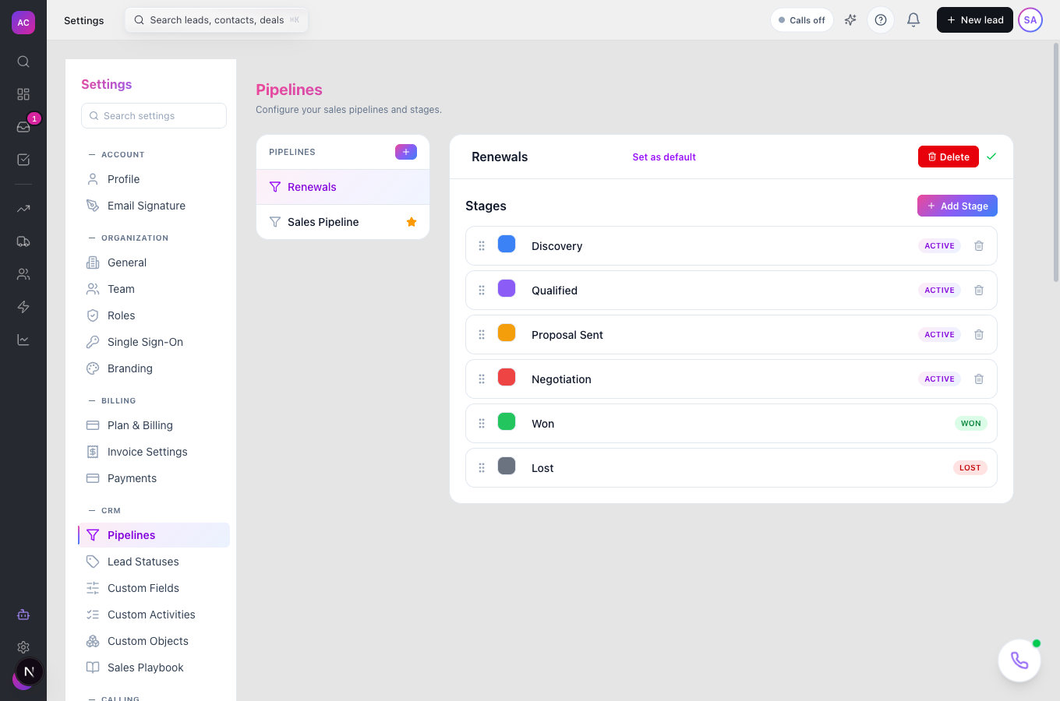Screen dimensions: 1060x701
Task: Click the New lead button
Action: click(x=975, y=20)
